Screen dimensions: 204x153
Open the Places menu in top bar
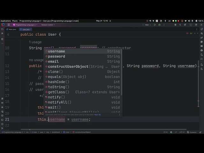pos(15,21)
